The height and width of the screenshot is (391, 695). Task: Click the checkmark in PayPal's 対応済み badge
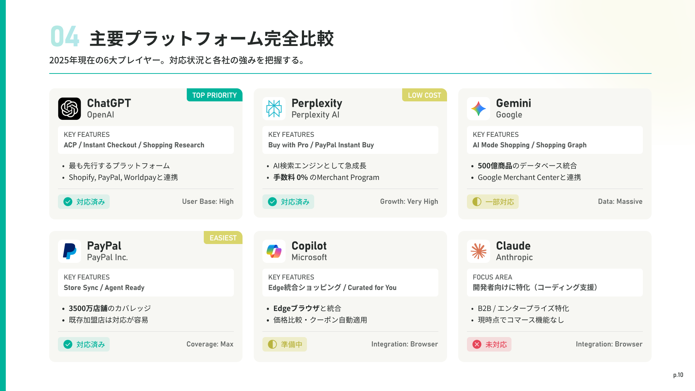(68, 344)
